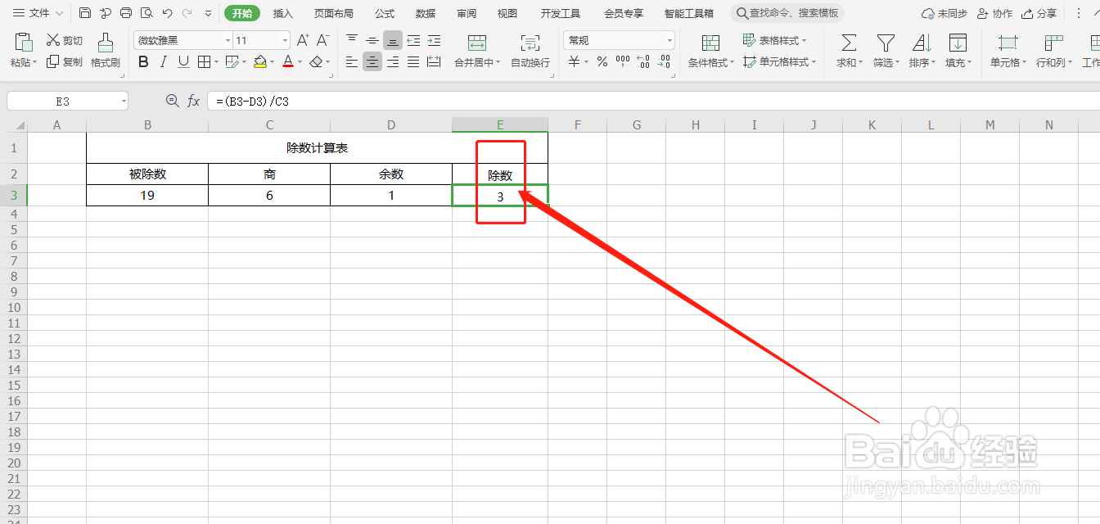Click the Filter (筛选) funnel icon
1100x524 pixels.
886,43
